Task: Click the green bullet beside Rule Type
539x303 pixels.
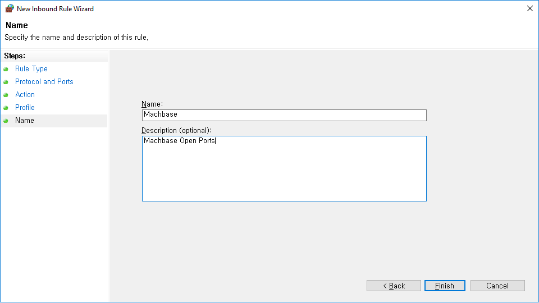Action: coord(6,69)
